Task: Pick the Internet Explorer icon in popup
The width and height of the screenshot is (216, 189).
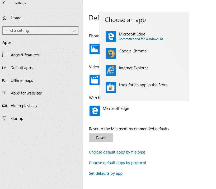Action: (x=111, y=70)
